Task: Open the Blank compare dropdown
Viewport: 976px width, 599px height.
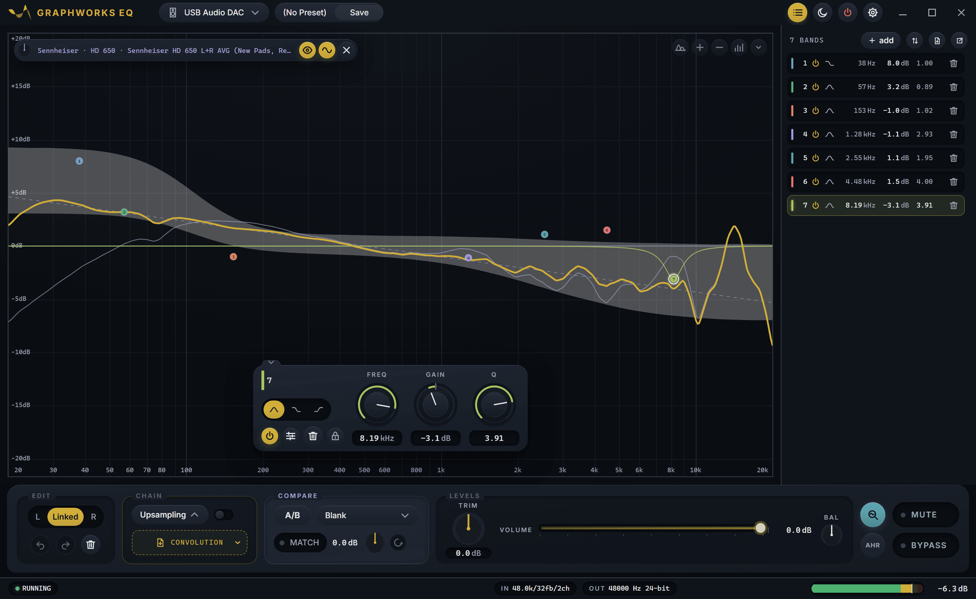Action: (x=367, y=515)
